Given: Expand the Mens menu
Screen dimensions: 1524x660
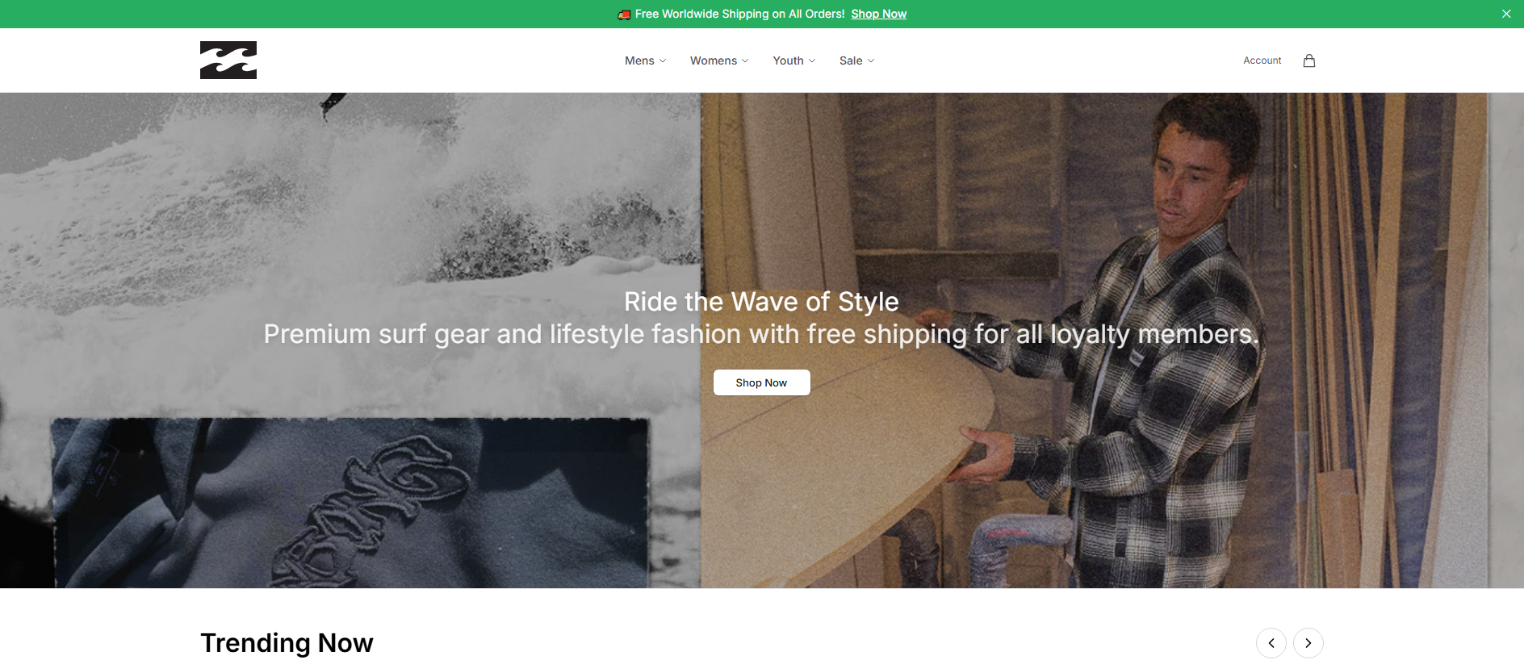Looking at the screenshot, I should [645, 61].
